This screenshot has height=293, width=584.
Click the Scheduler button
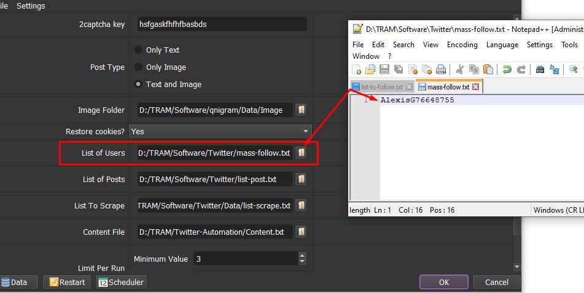click(x=121, y=282)
